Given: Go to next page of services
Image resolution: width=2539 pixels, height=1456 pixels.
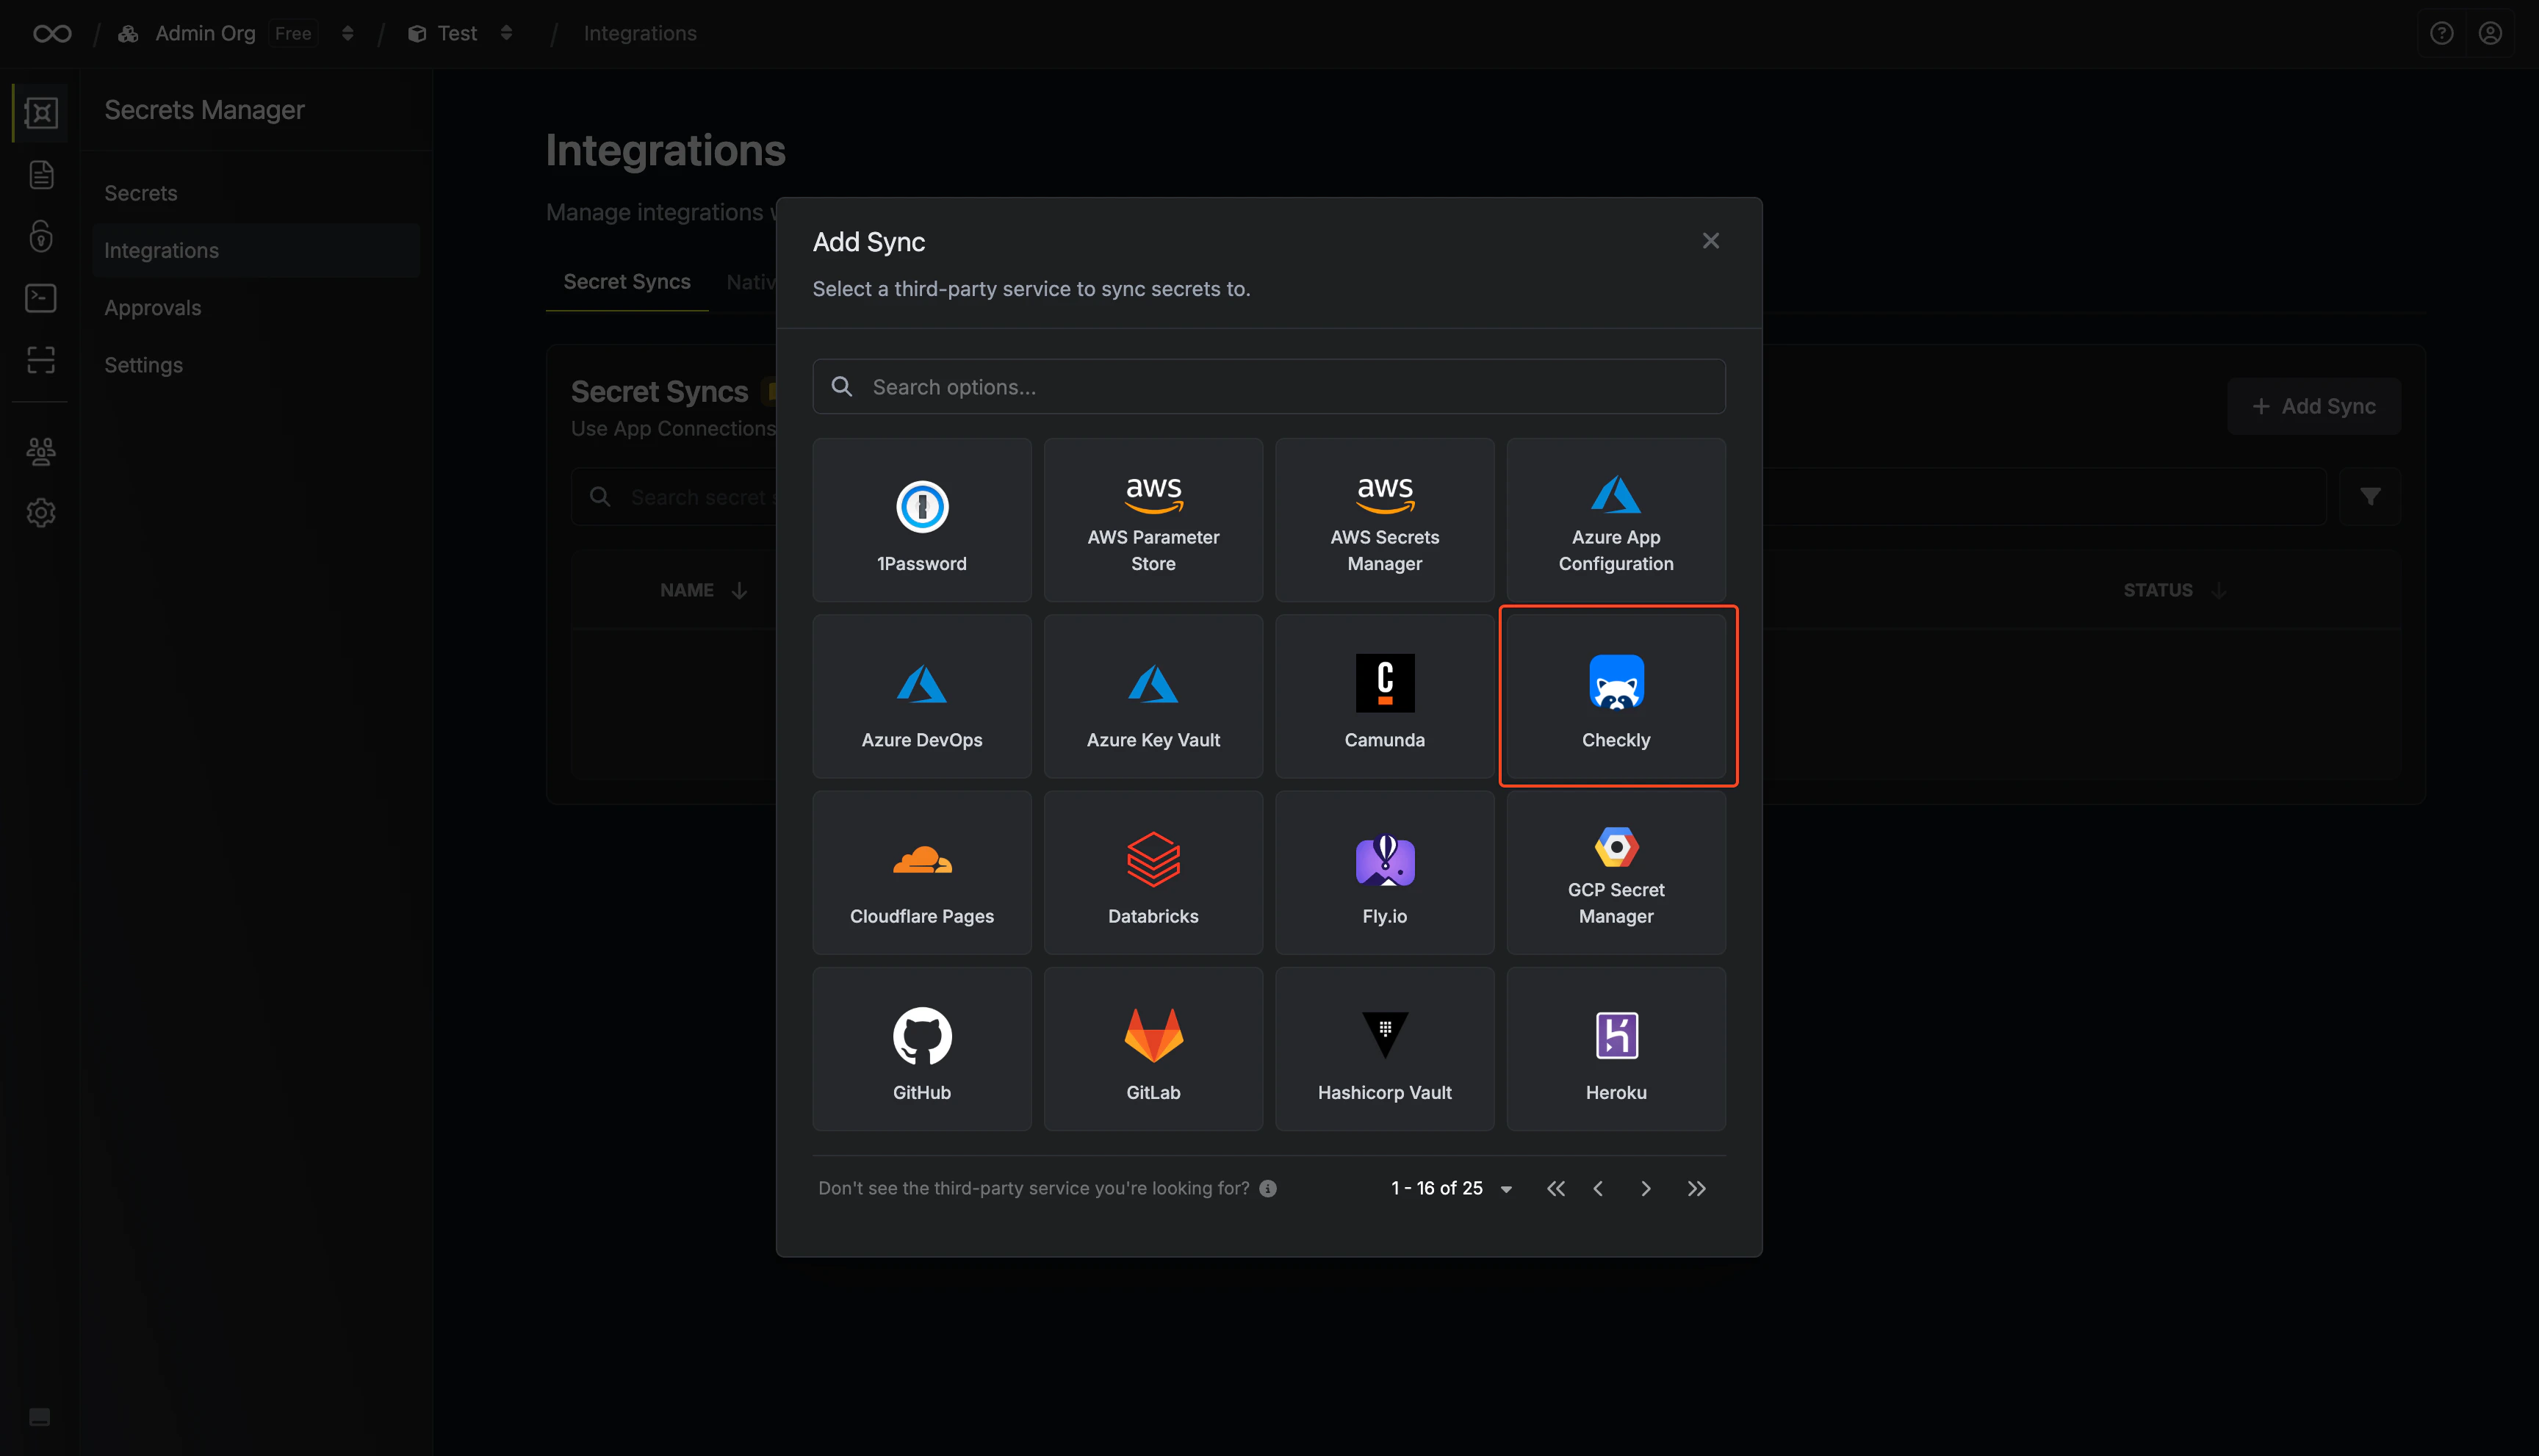Looking at the screenshot, I should (x=1646, y=1189).
